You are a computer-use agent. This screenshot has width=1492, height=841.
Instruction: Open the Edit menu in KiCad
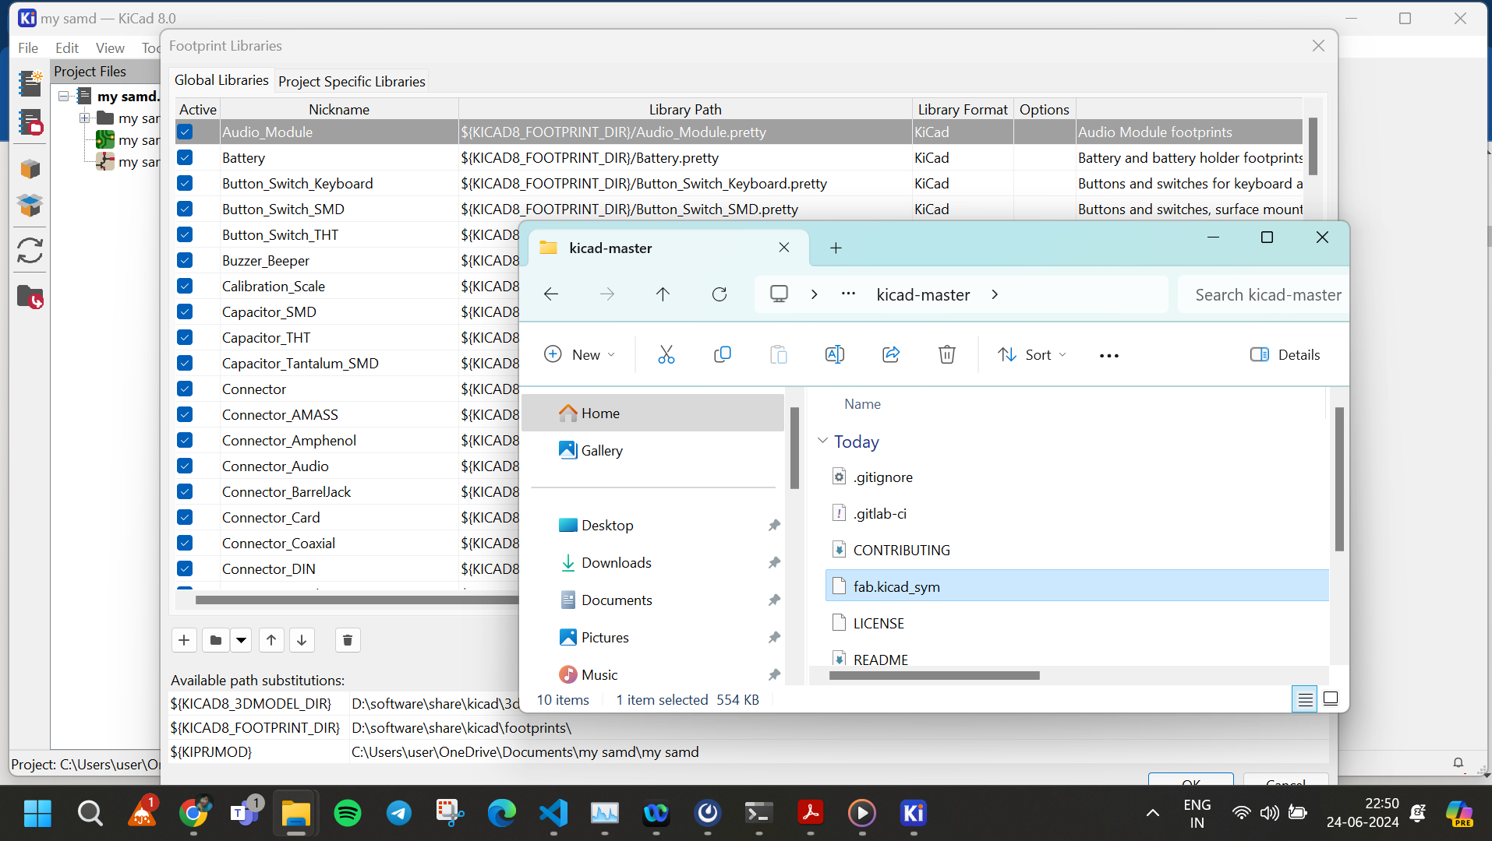[67, 48]
